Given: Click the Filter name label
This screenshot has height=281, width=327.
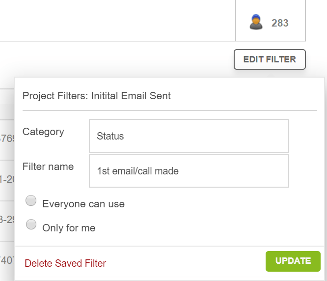Looking at the screenshot, I should click(x=48, y=167).
